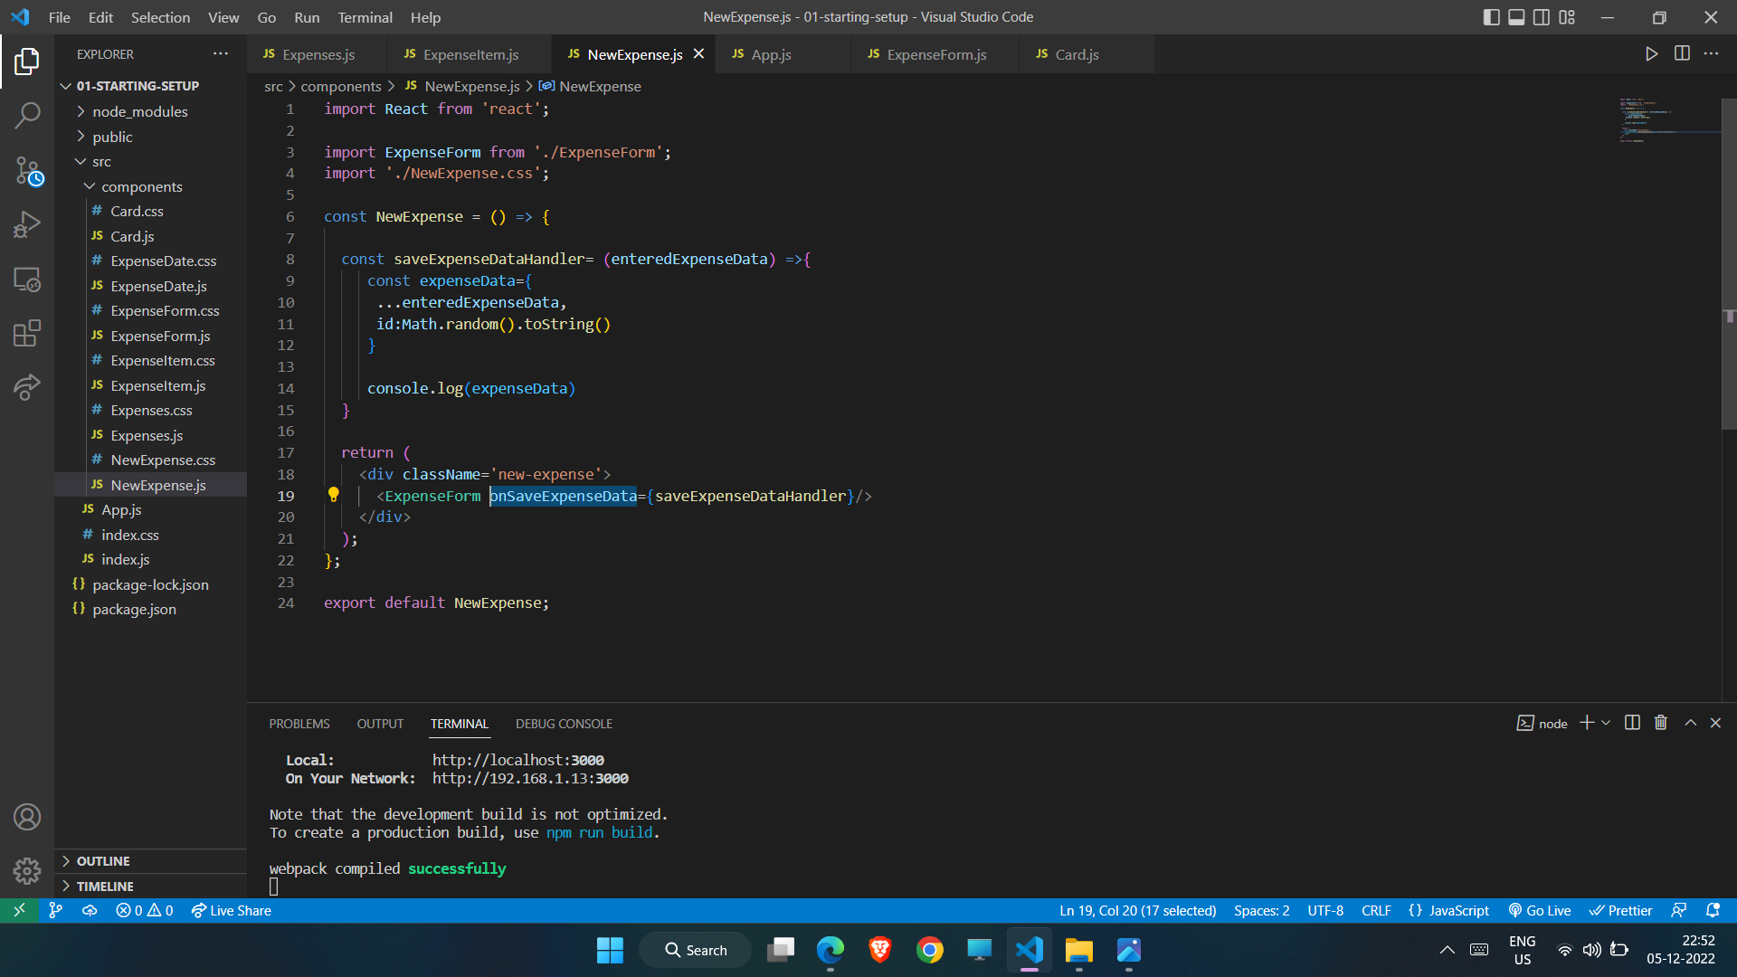Open the Search view in activity bar
Viewport: 1737px width, 977px height.
27,115
